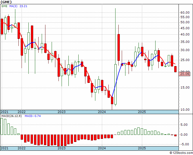Select the 50.00 price axis label

185,22
